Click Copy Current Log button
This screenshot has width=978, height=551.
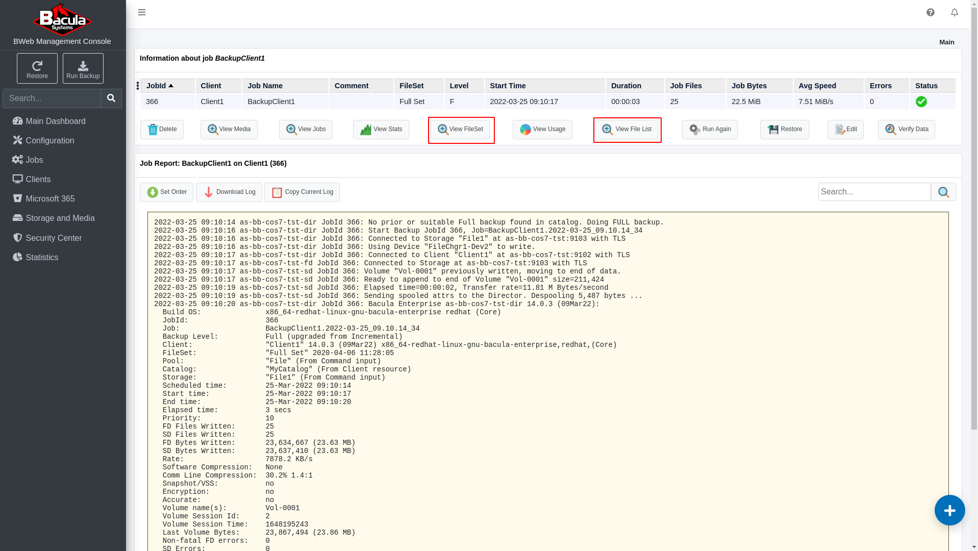click(x=302, y=192)
